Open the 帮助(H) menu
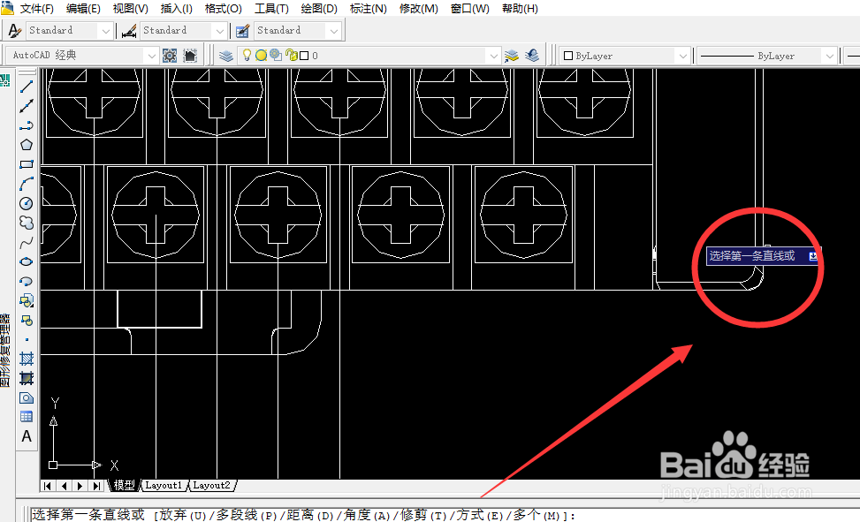Screen dimensions: 860x522 [520, 9]
